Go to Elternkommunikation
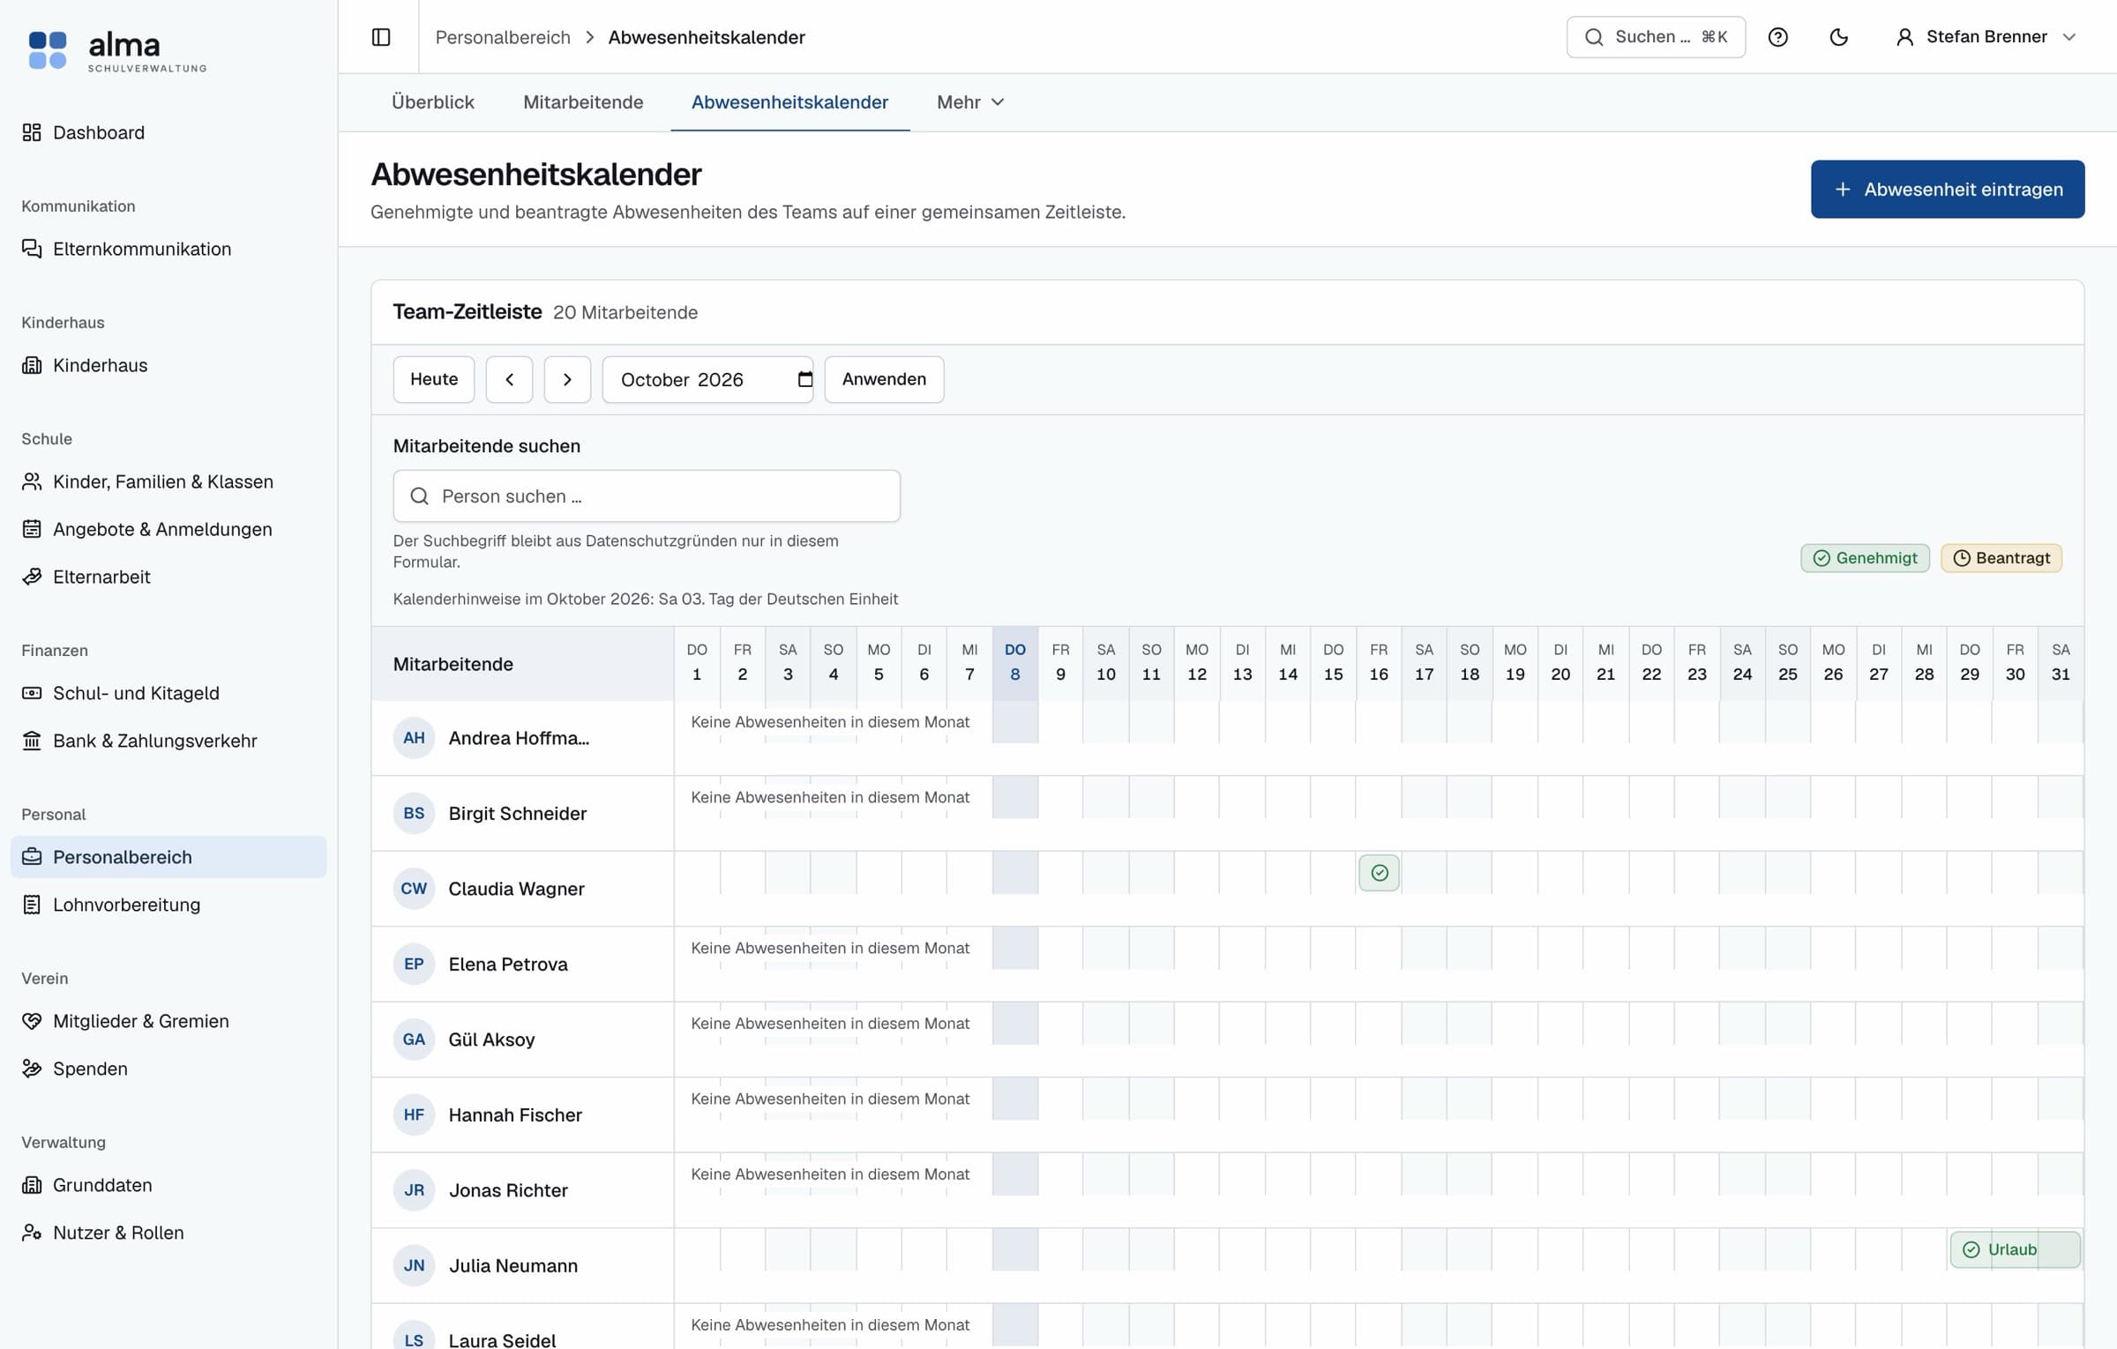This screenshot has height=1349, width=2117. (168, 249)
